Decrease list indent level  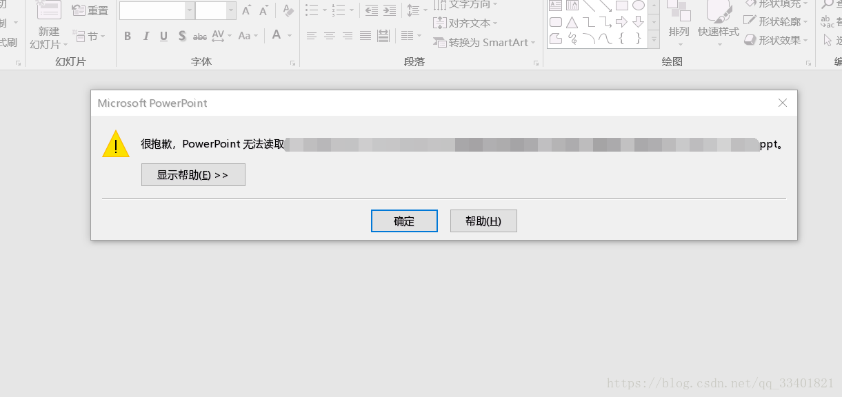point(372,10)
